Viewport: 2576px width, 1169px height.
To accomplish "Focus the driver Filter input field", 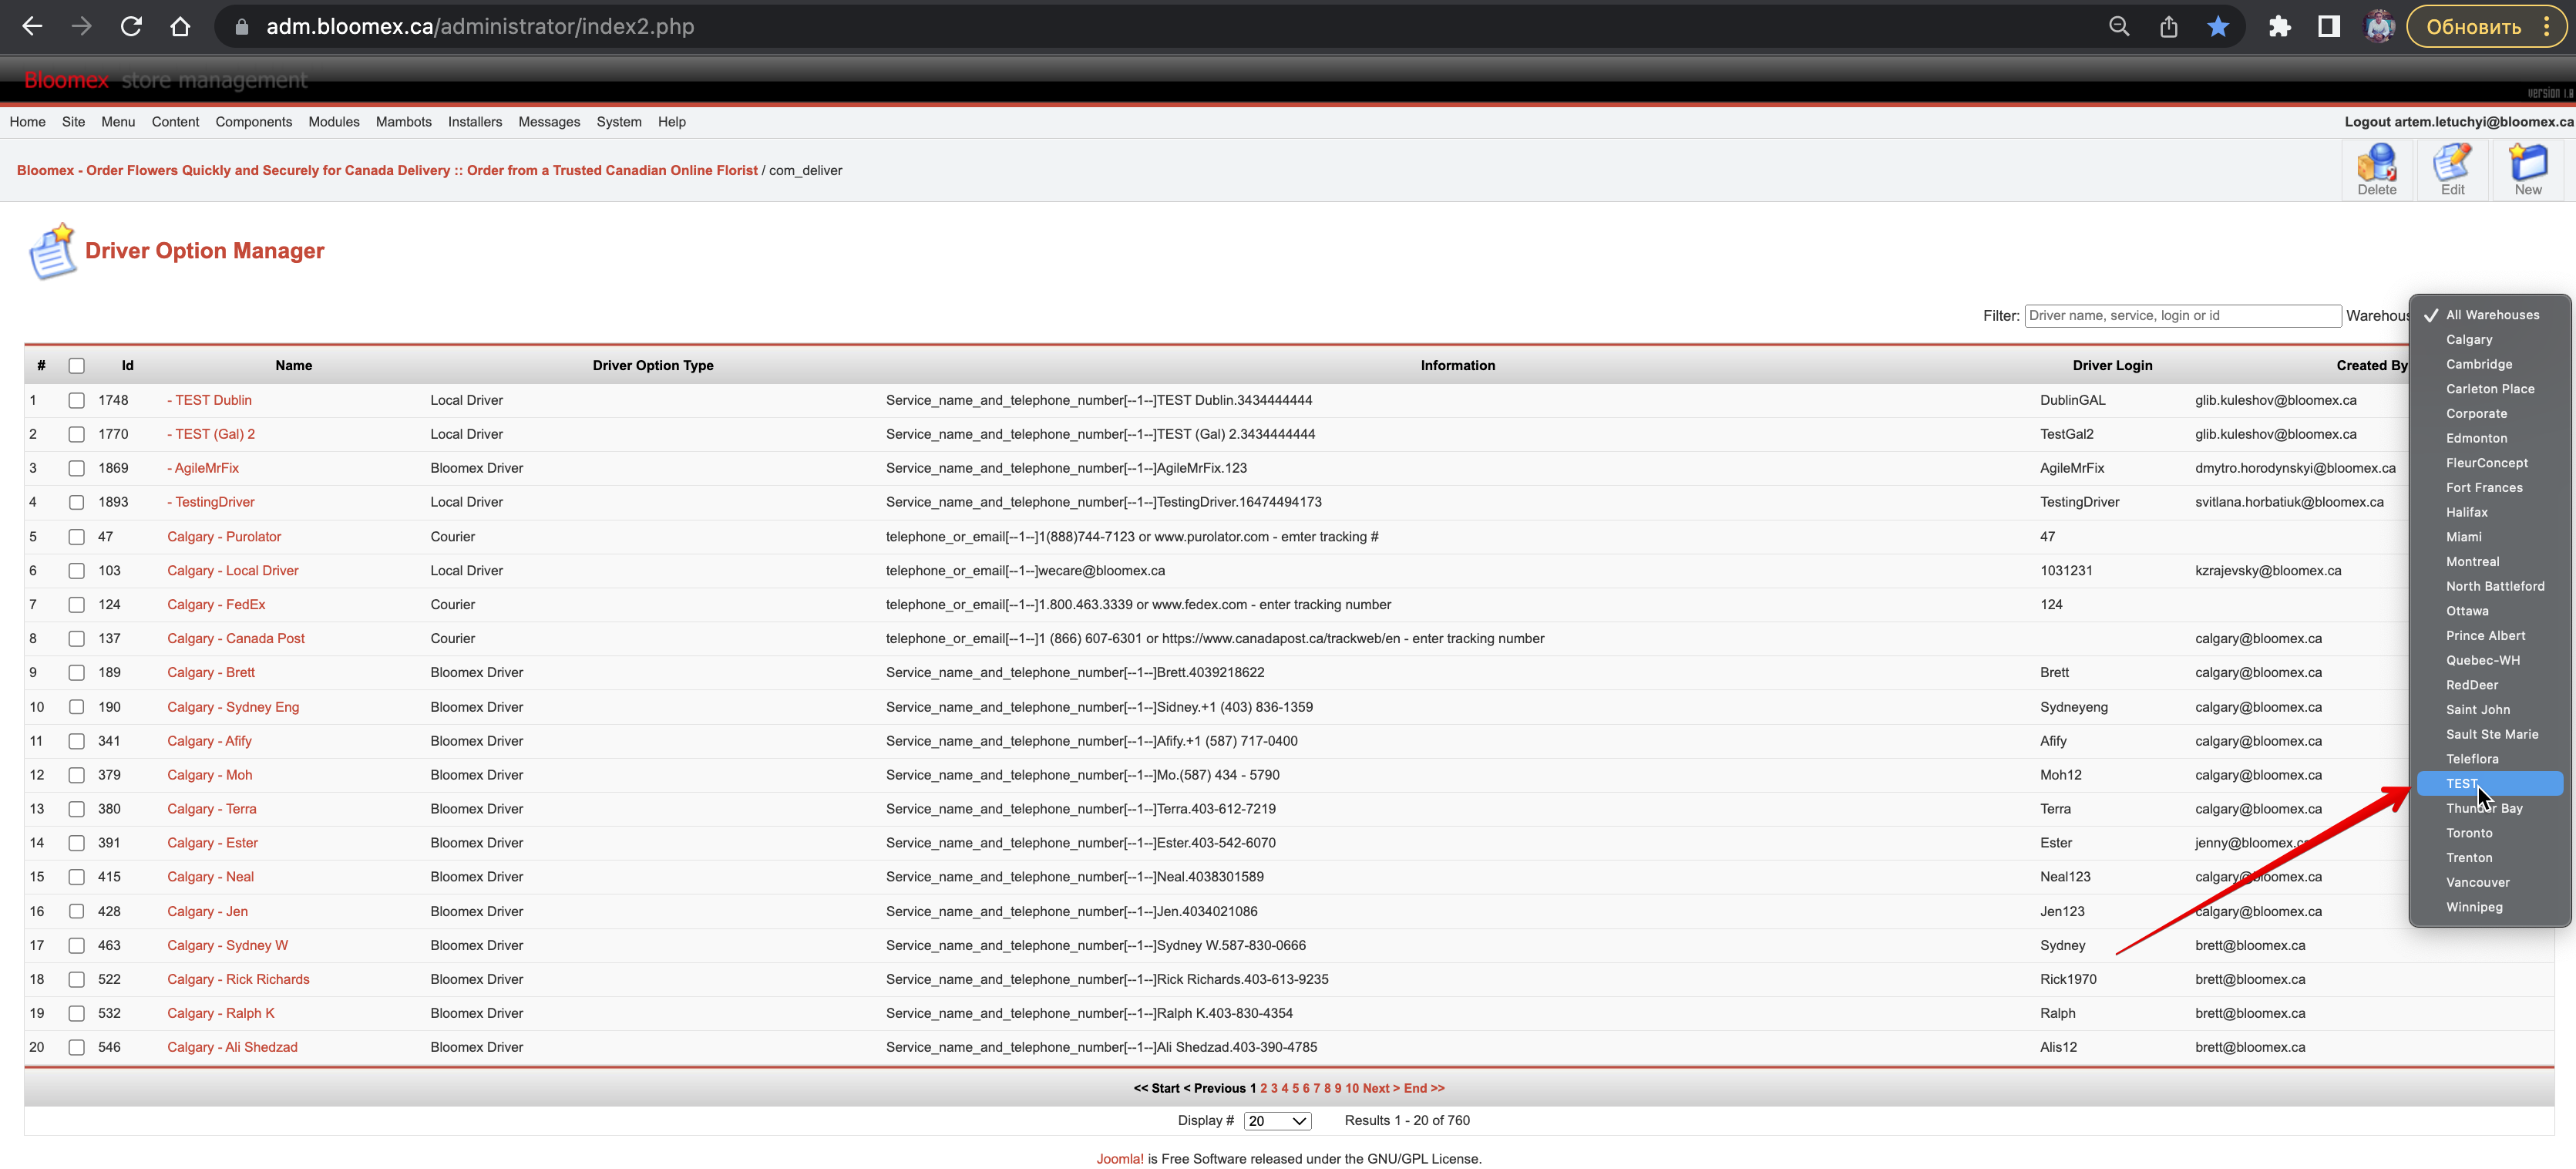I will tap(2182, 316).
